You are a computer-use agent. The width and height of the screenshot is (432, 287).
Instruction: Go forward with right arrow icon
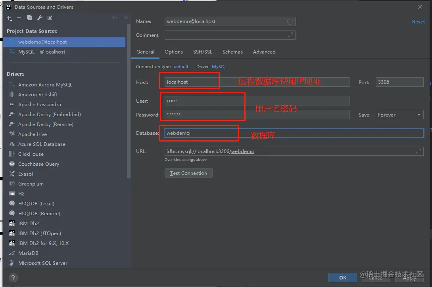(x=125, y=18)
